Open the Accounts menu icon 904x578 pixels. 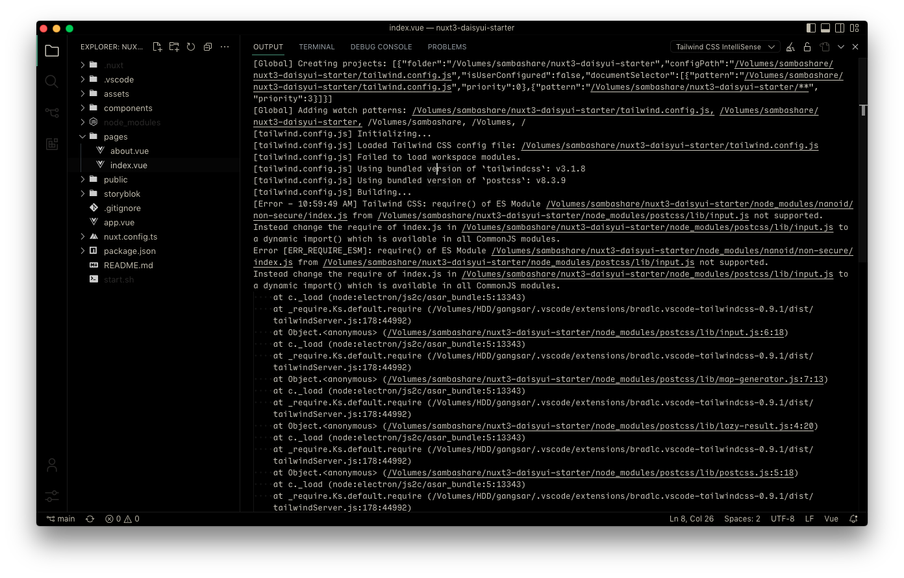[52, 465]
